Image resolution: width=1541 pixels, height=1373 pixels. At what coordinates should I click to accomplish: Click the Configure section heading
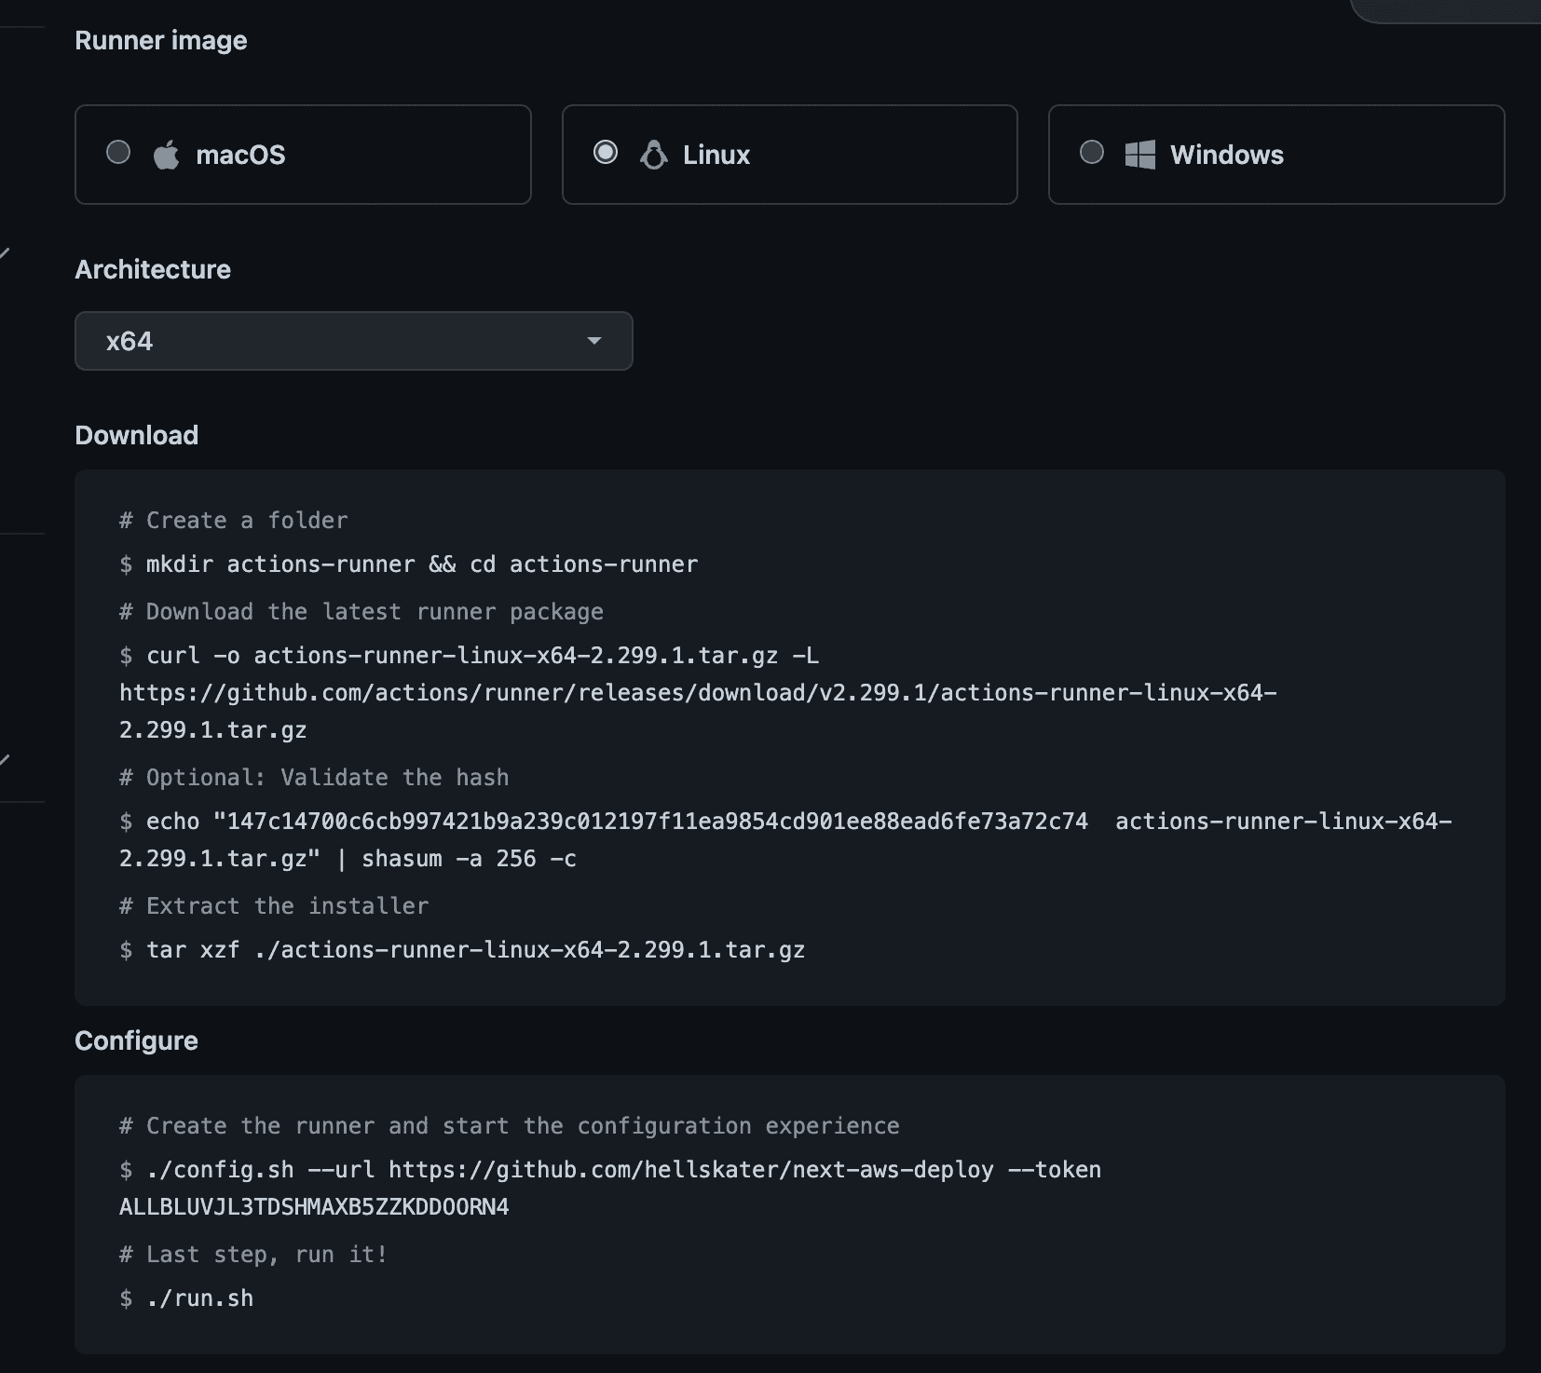136,1040
